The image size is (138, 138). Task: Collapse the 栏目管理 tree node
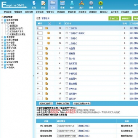click(x=2, y=23)
